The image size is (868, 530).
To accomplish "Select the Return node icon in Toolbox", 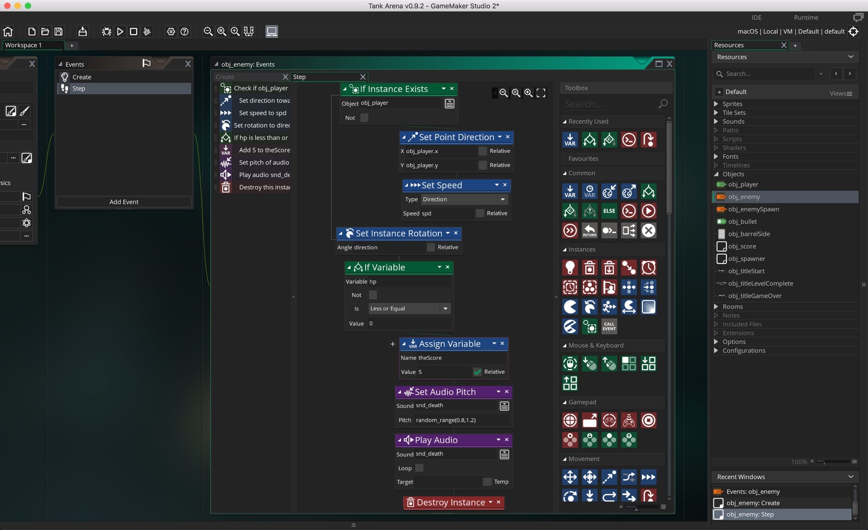I will 590,230.
